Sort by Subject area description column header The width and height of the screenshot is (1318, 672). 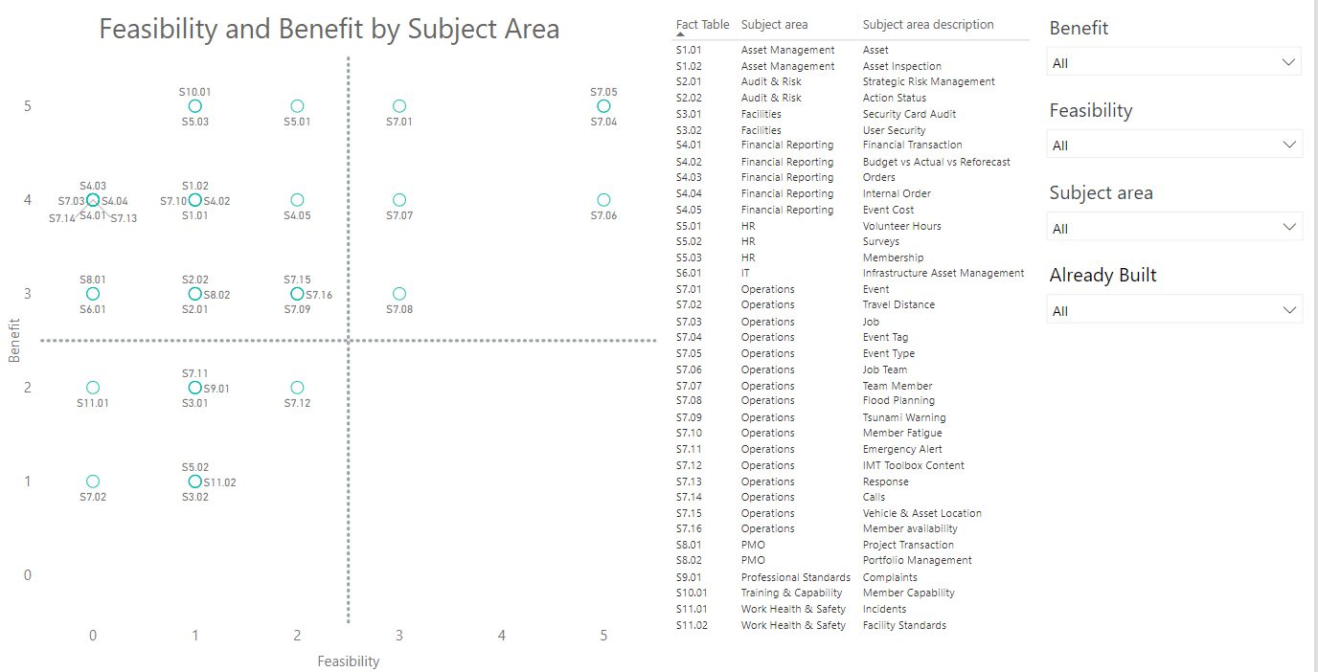click(x=928, y=25)
